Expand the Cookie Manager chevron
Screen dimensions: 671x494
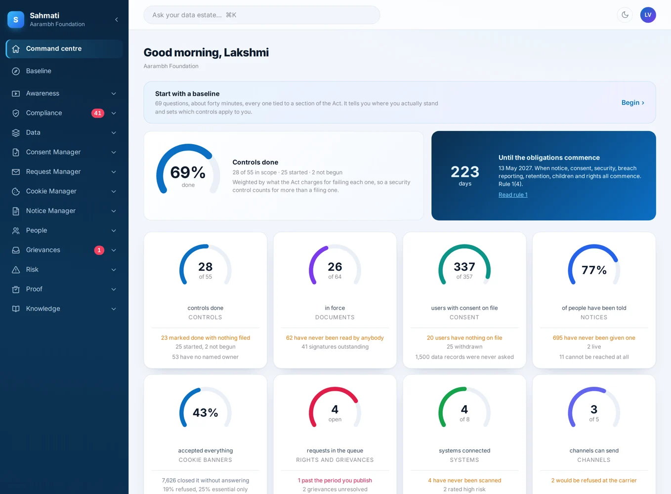tap(114, 191)
